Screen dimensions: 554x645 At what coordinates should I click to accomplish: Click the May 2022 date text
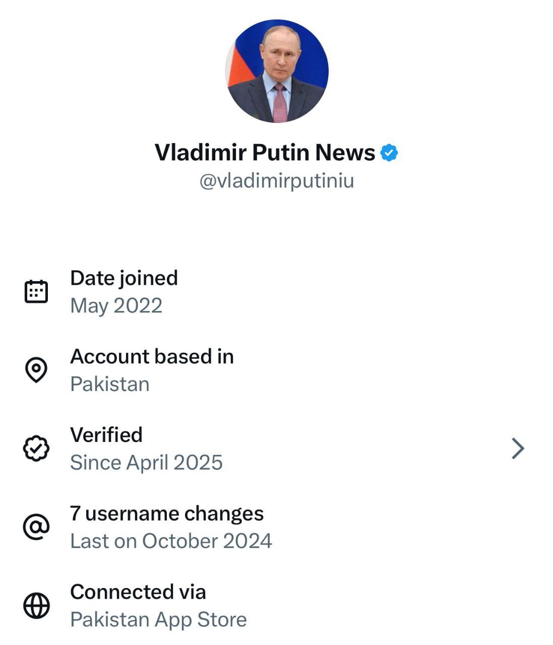[x=116, y=306]
